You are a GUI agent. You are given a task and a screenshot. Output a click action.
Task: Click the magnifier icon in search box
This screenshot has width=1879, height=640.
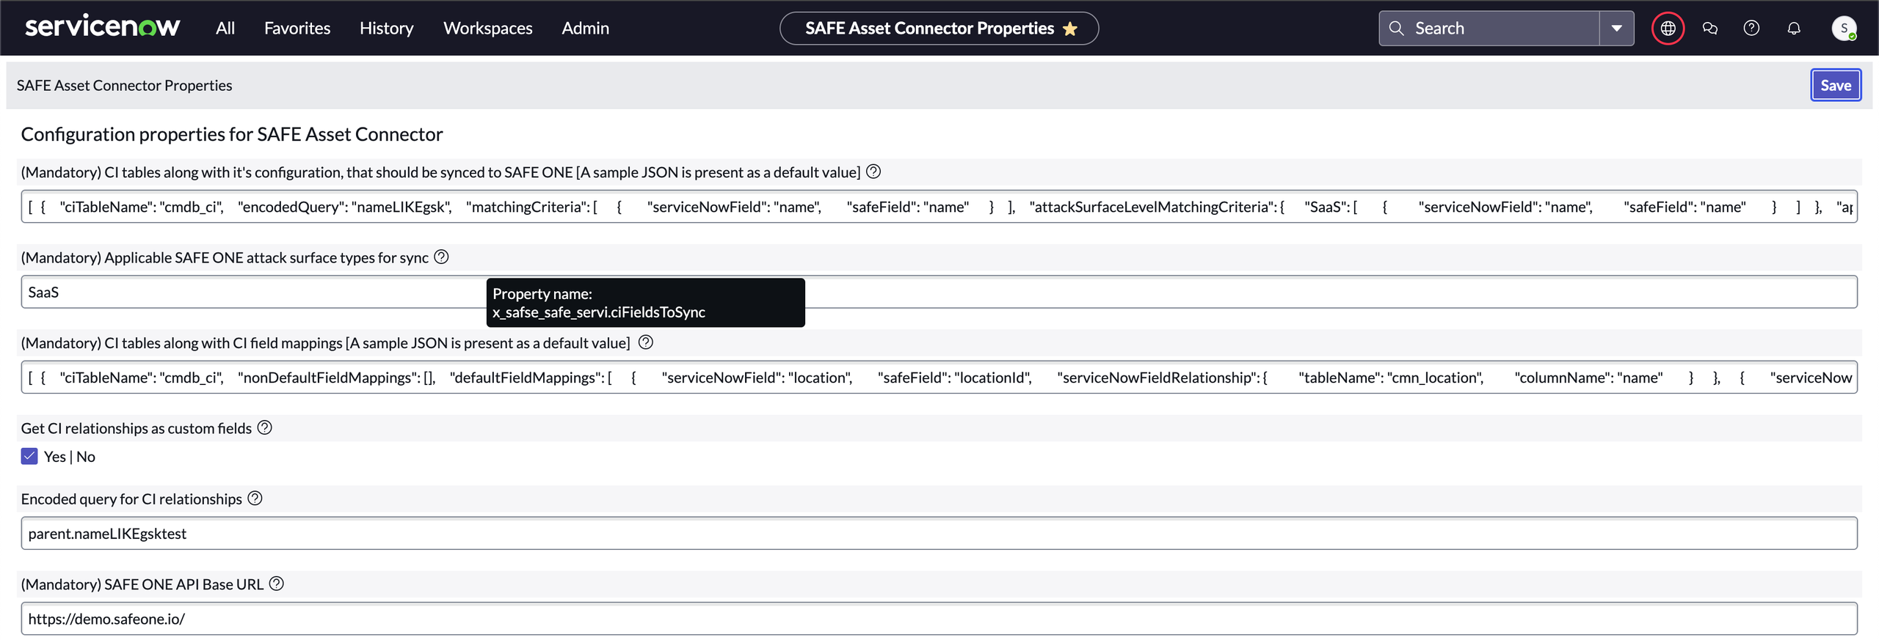[x=1397, y=28]
